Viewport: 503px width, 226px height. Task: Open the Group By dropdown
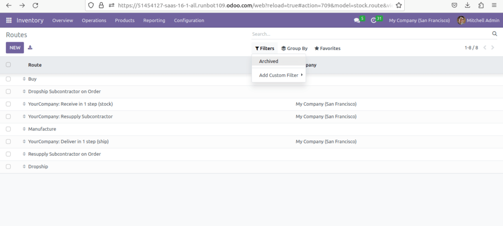click(294, 48)
